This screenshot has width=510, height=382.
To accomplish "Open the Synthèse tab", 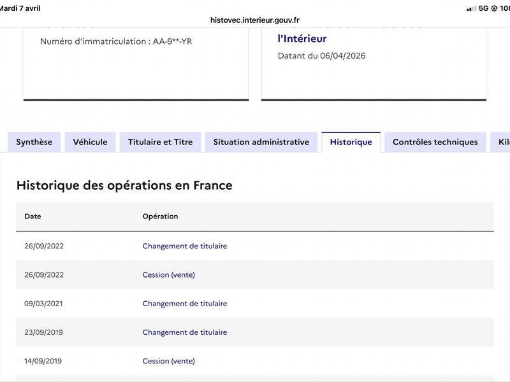I will pyautogui.click(x=34, y=142).
